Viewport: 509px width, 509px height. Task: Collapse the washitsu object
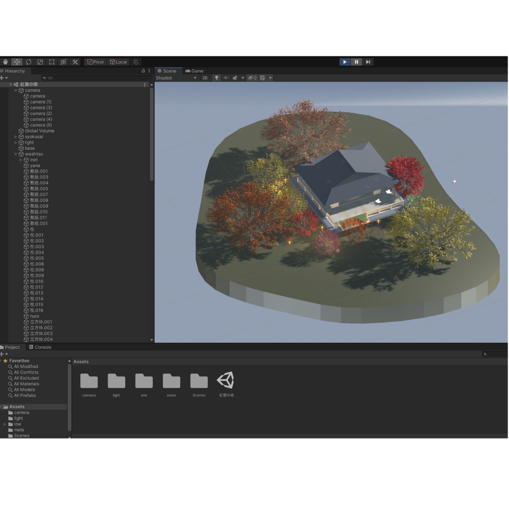15,154
